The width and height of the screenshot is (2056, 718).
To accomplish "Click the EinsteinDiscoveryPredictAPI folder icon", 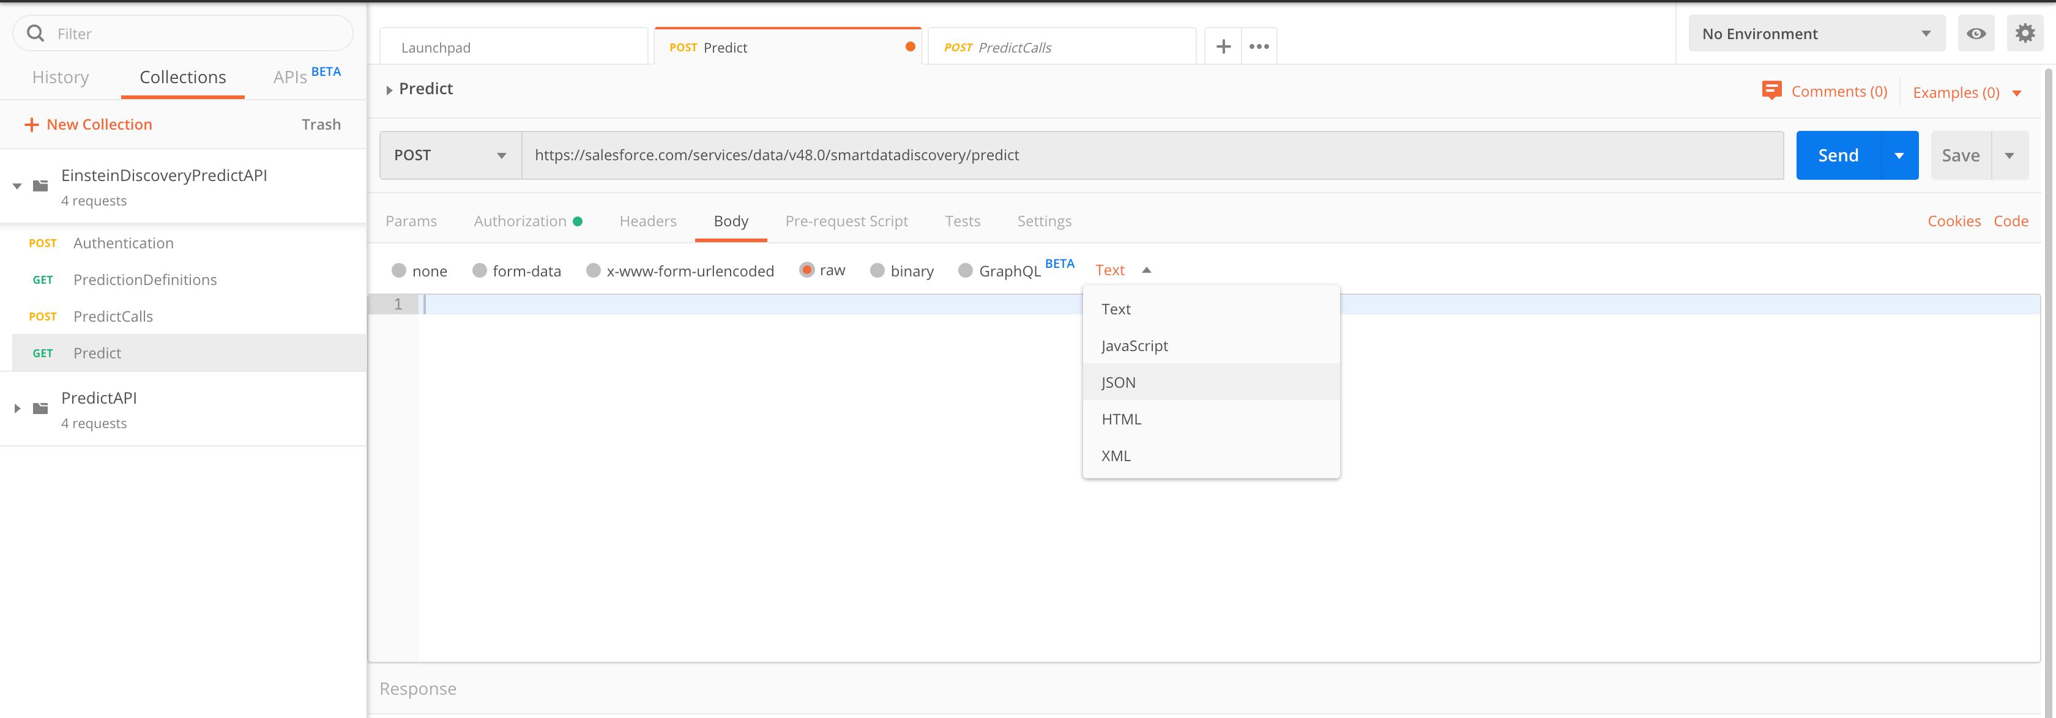I will (40, 186).
